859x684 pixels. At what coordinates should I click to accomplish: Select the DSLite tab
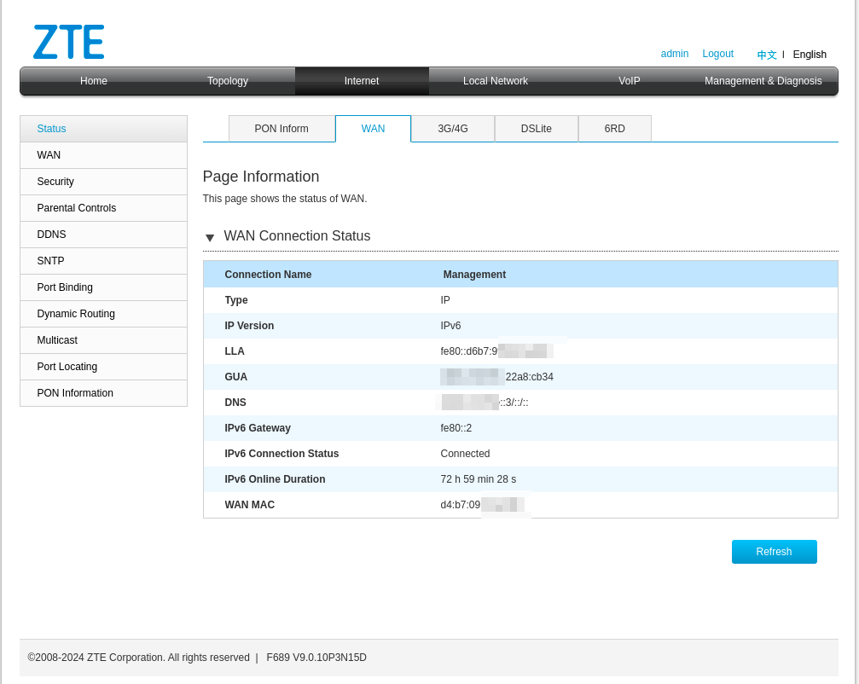[536, 129]
